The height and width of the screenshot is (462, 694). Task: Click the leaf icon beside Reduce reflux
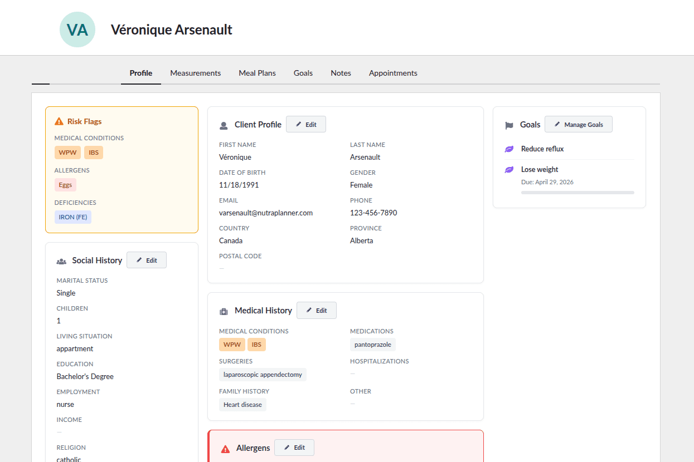[509, 149]
